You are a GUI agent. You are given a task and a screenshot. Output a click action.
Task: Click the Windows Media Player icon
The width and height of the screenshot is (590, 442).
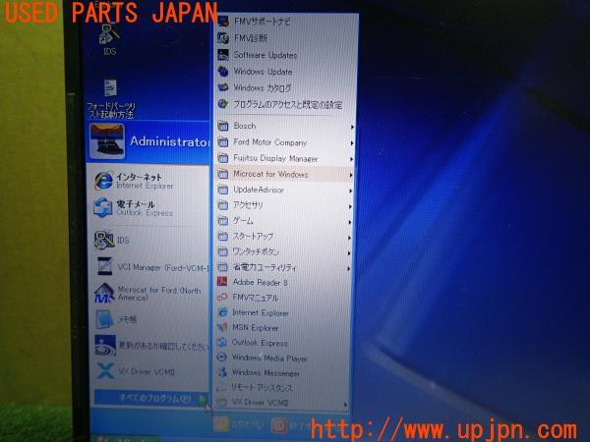coord(221,358)
